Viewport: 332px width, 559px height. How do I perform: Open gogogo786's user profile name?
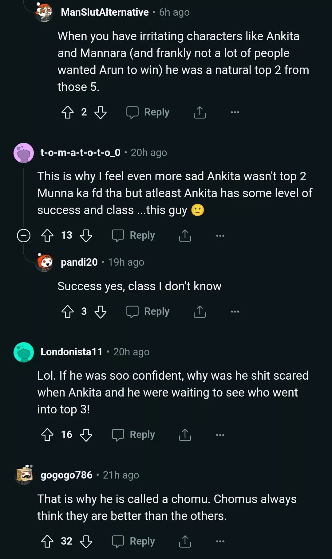click(x=66, y=475)
